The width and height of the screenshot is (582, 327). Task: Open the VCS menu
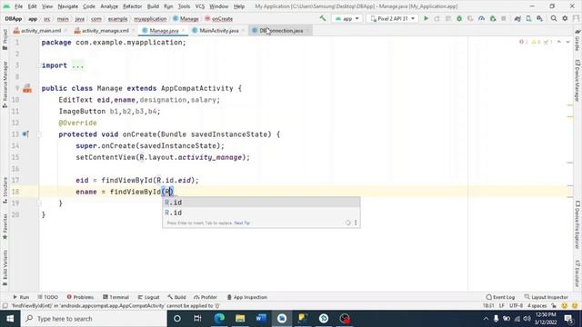pyautogui.click(x=200, y=6)
